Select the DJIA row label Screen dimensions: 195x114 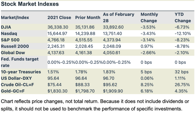(x=6, y=27)
